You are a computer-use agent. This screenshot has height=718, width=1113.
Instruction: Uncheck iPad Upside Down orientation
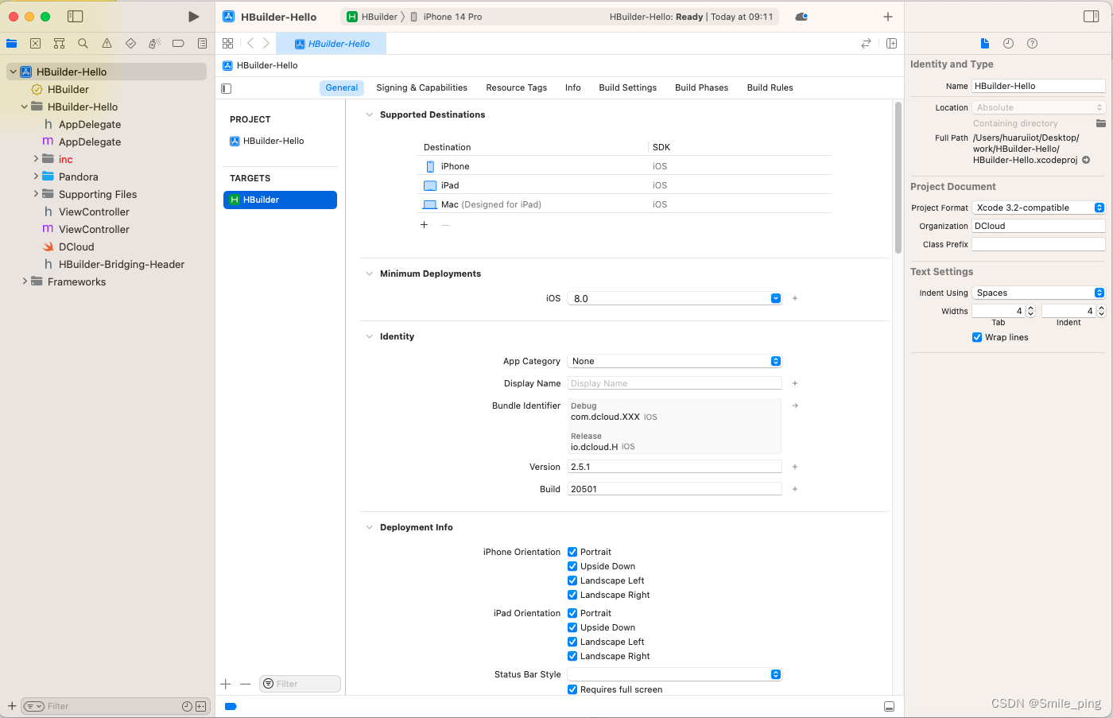572,627
